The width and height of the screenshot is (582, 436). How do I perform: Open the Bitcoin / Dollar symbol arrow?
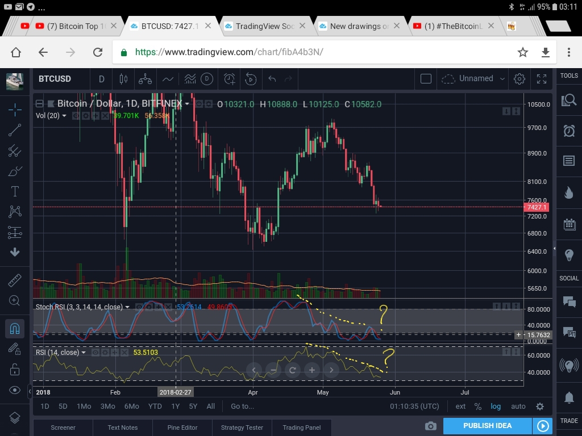pos(187,103)
